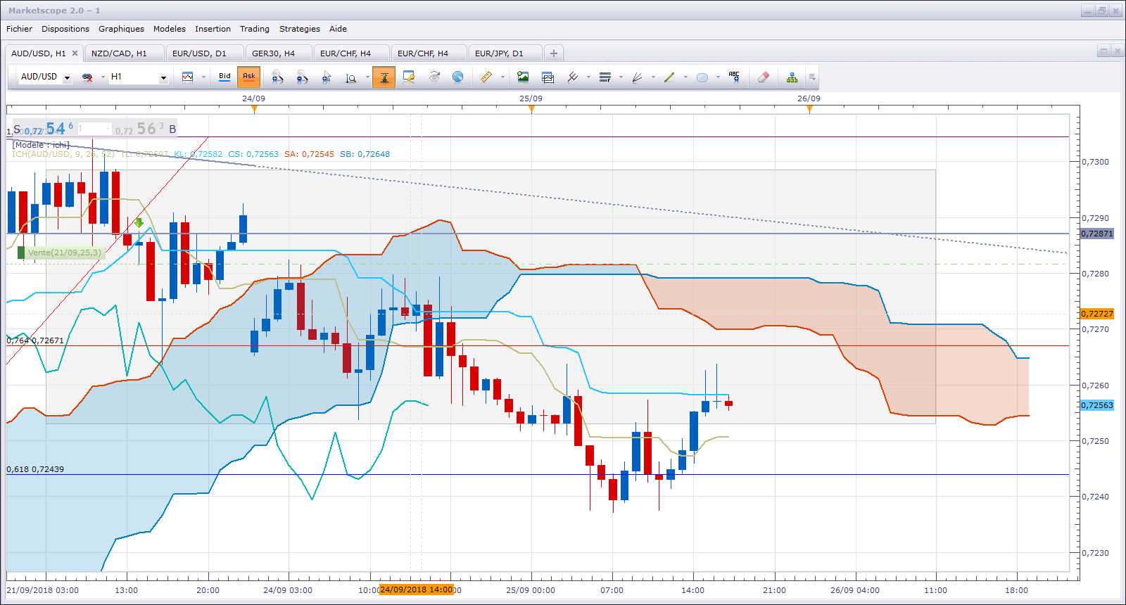Screen dimensions: 1126x605
Task: Expand the chart type dropdown arrow
Action: click(203, 77)
